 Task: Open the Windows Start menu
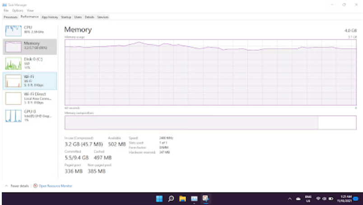[x=159, y=199]
